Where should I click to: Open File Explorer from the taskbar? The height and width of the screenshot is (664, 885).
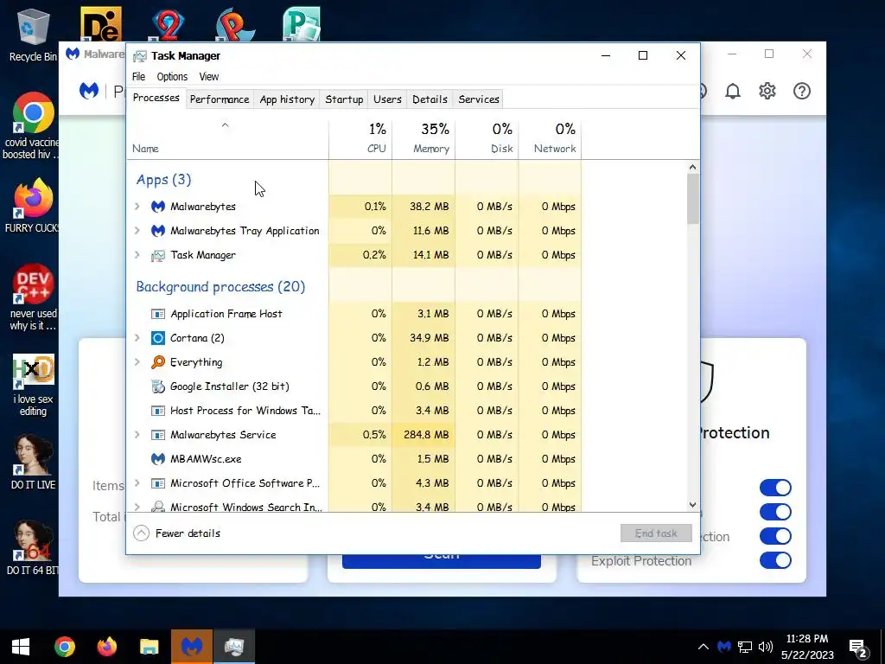(x=150, y=647)
